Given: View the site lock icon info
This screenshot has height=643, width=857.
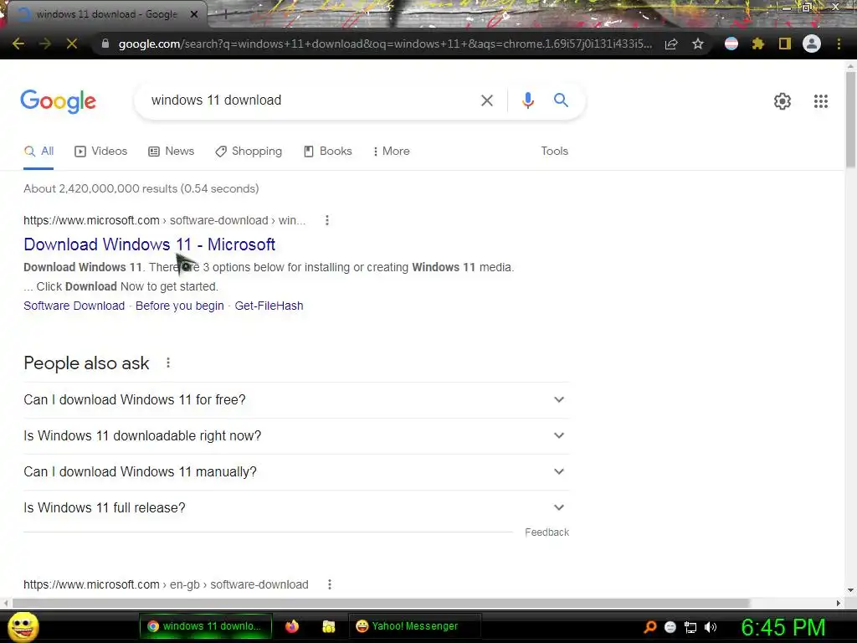Looking at the screenshot, I should point(105,44).
